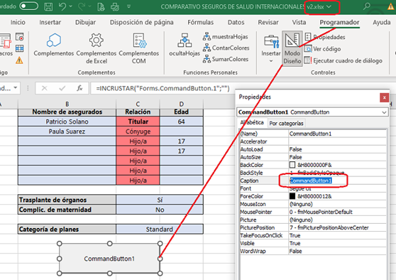Switch to Por categorías properties tab
This screenshot has width=396, height=280.
(286, 123)
